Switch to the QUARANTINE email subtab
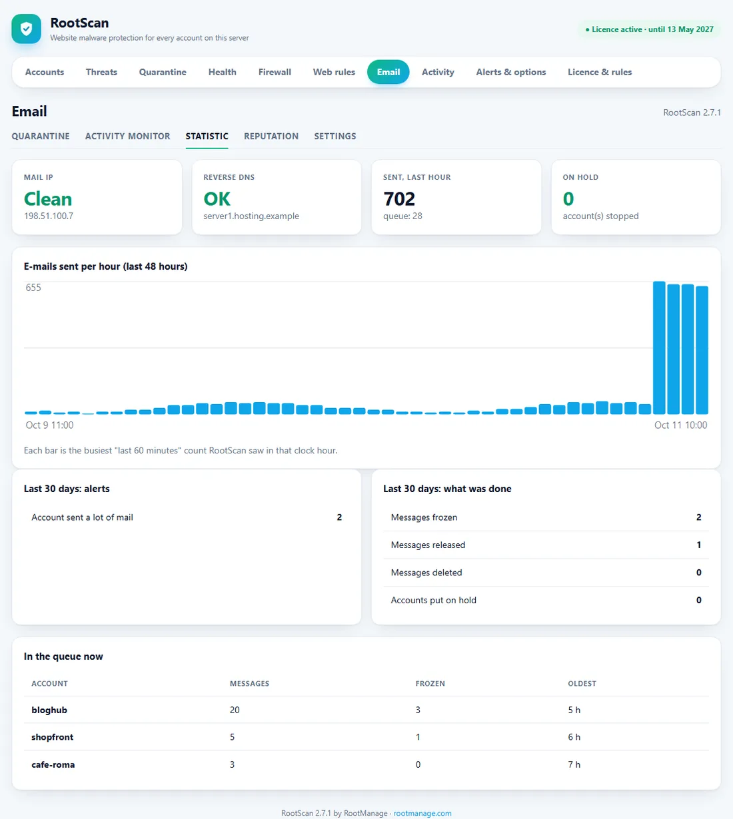 [41, 136]
